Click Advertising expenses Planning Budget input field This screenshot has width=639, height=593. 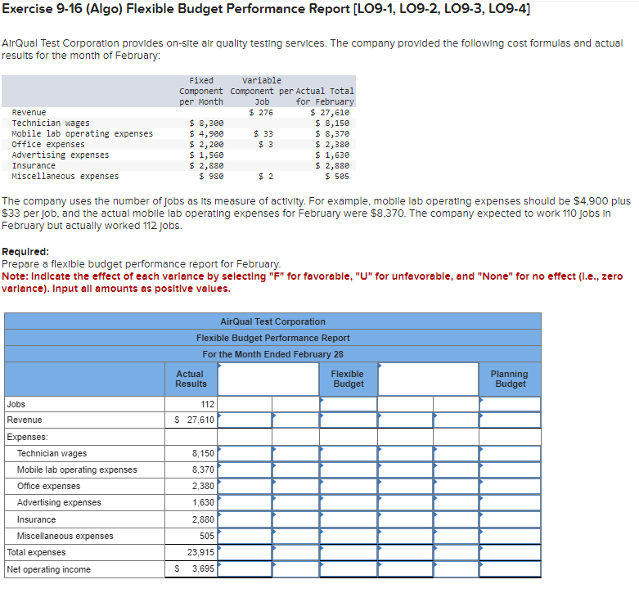[510, 502]
